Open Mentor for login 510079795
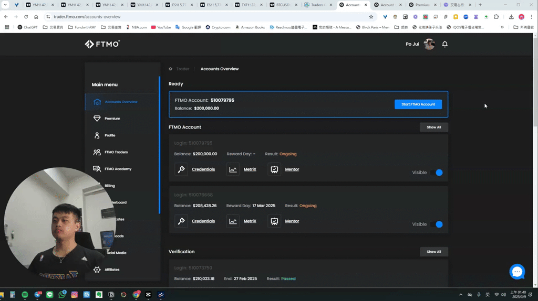538x301 pixels. pyautogui.click(x=292, y=169)
